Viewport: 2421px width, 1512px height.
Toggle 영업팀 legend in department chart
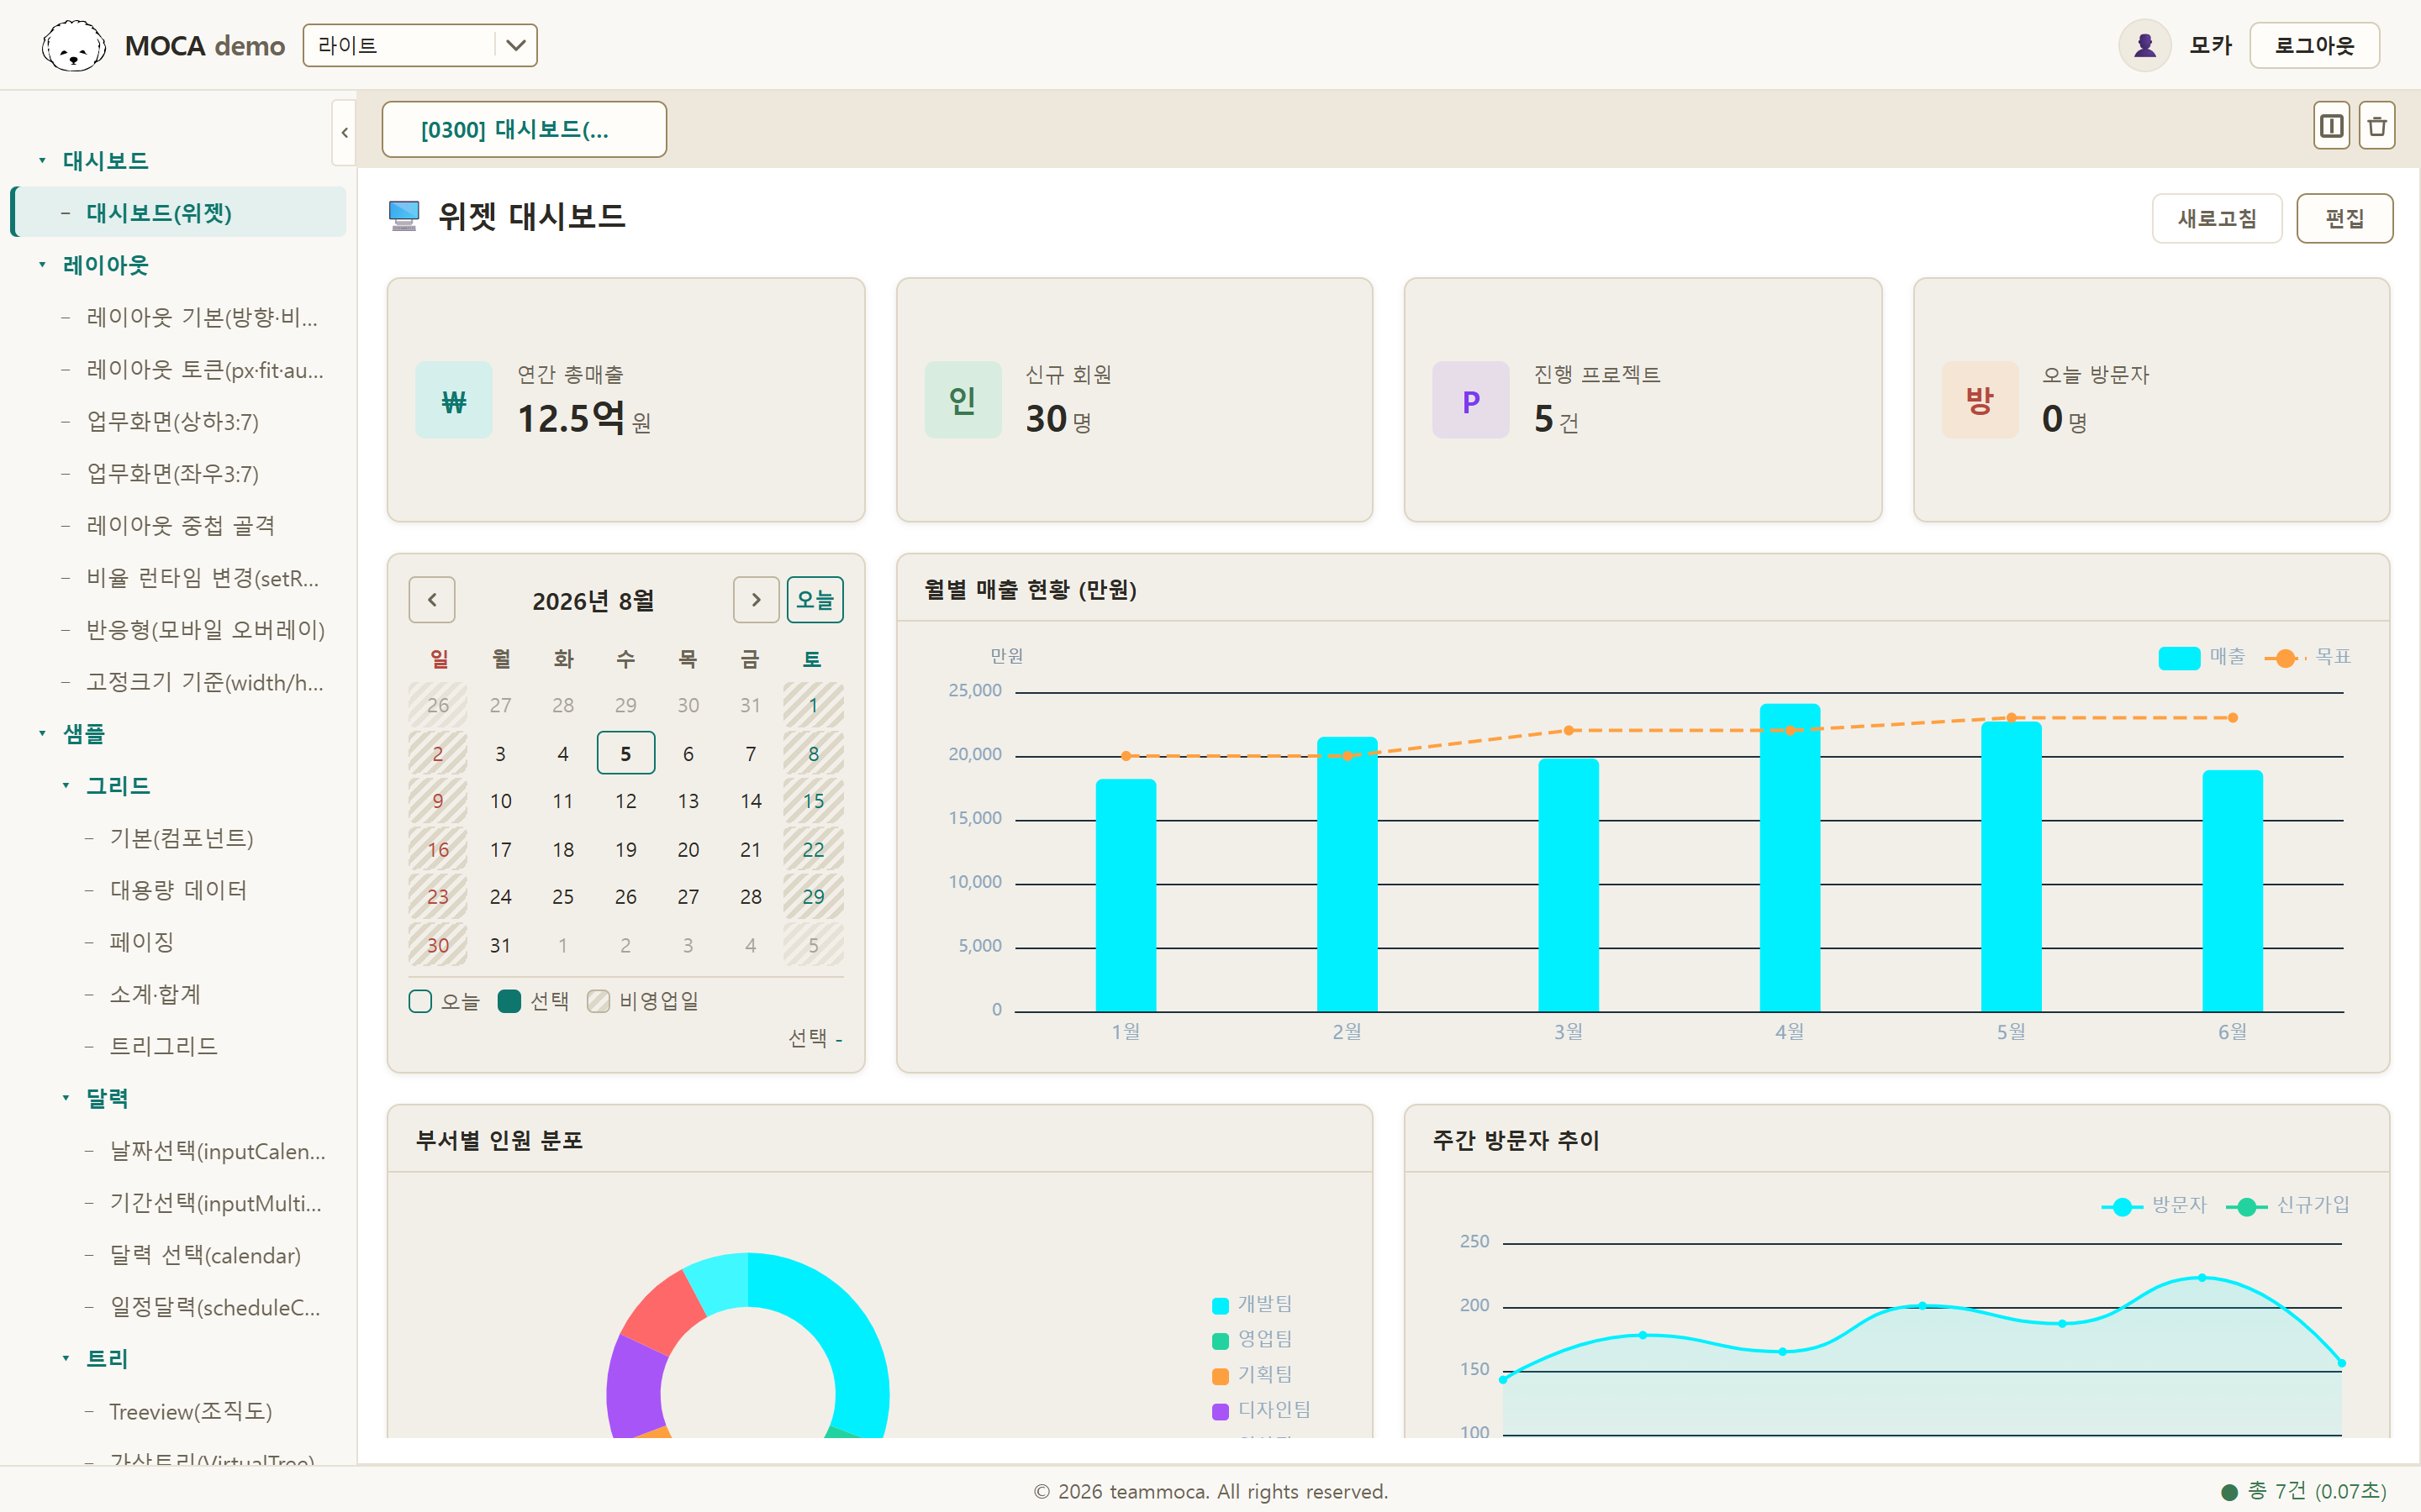[1253, 1339]
